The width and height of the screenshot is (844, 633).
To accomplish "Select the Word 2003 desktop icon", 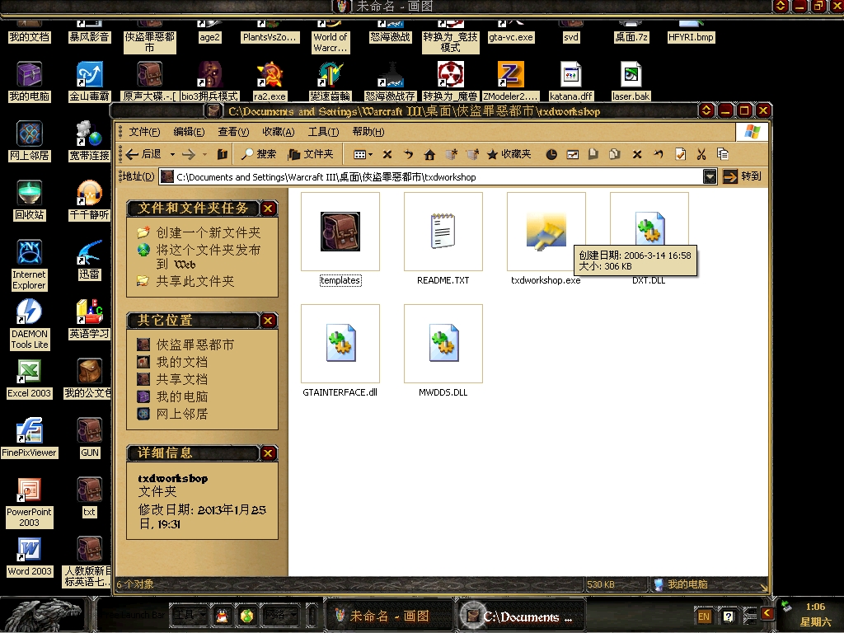I will [29, 550].
